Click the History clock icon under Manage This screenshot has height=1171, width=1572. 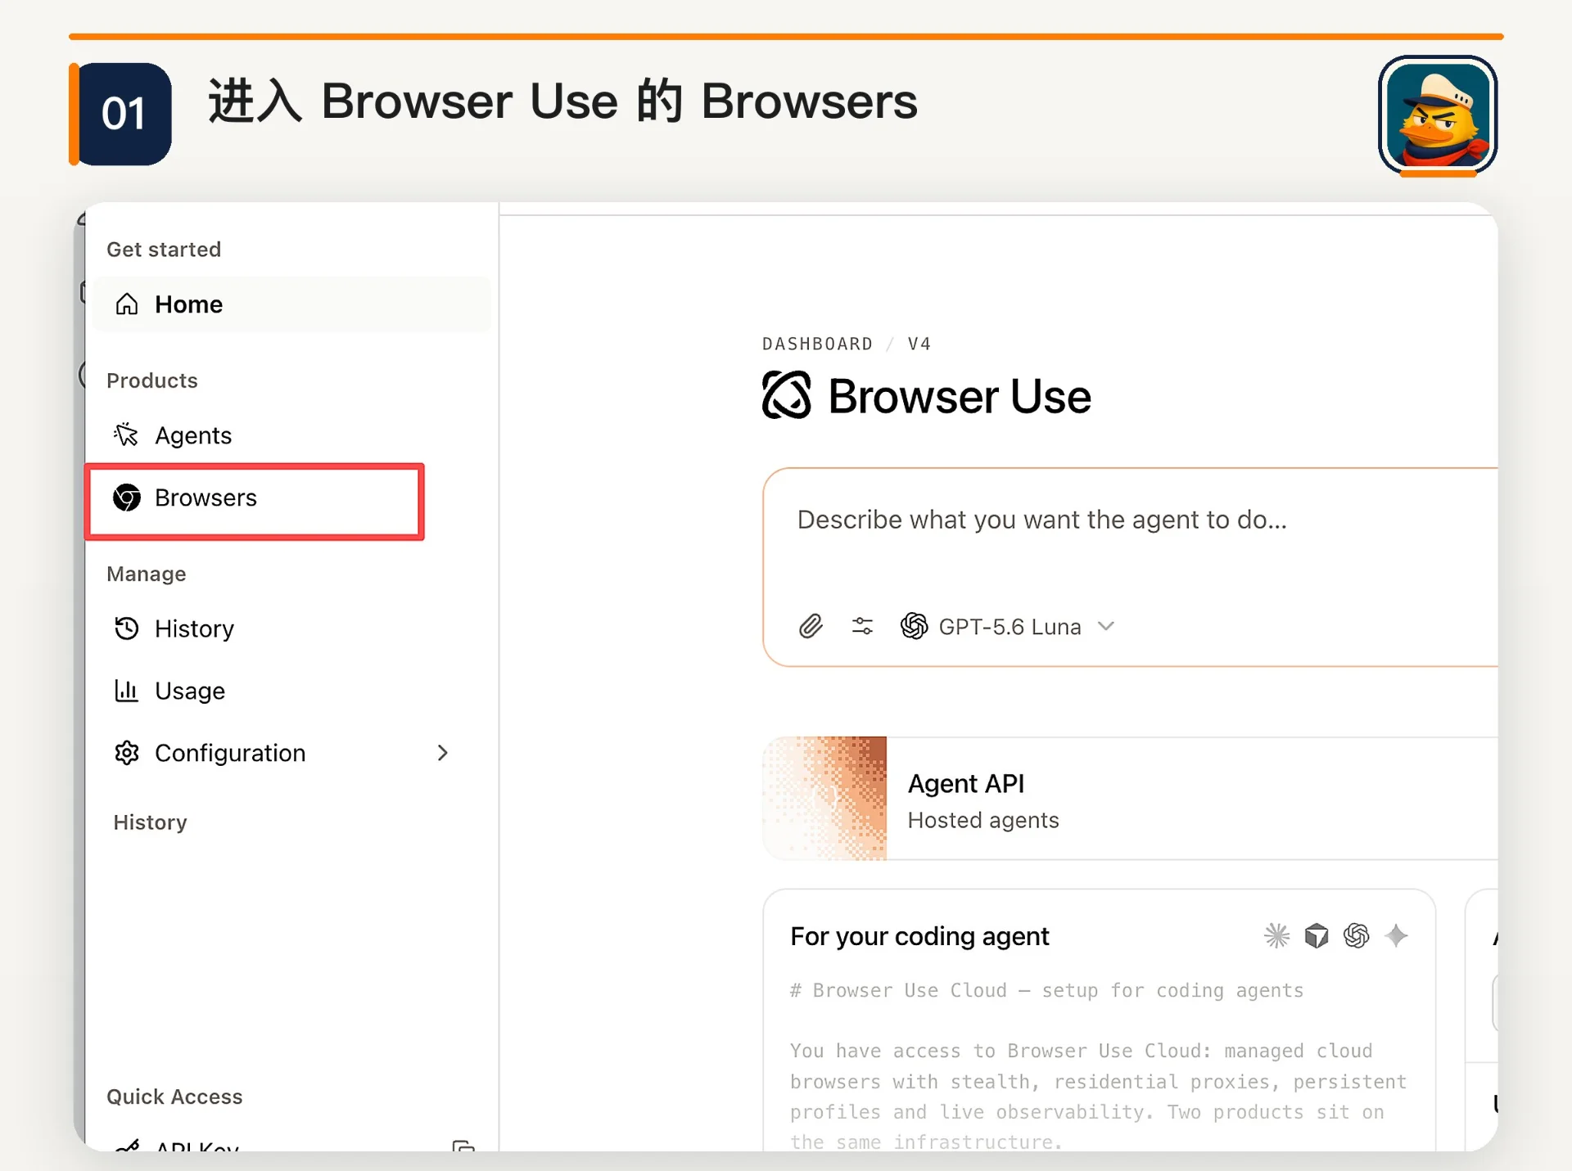click(127, 628)
